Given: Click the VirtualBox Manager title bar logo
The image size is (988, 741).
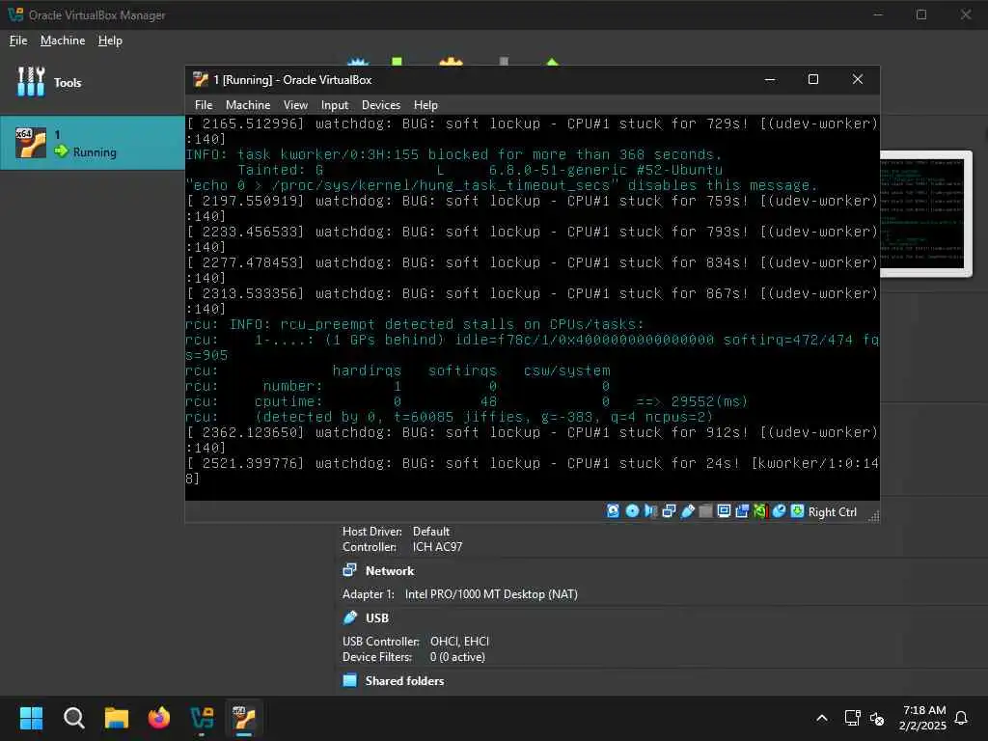Looking at the screenshot, I should coord(15,14).
